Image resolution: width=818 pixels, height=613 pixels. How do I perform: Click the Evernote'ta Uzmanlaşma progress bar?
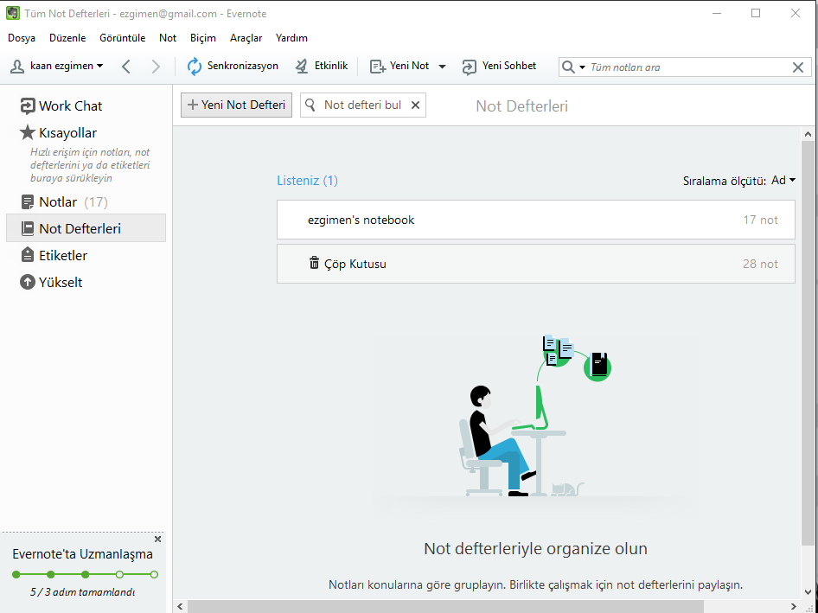coord(83,575)
